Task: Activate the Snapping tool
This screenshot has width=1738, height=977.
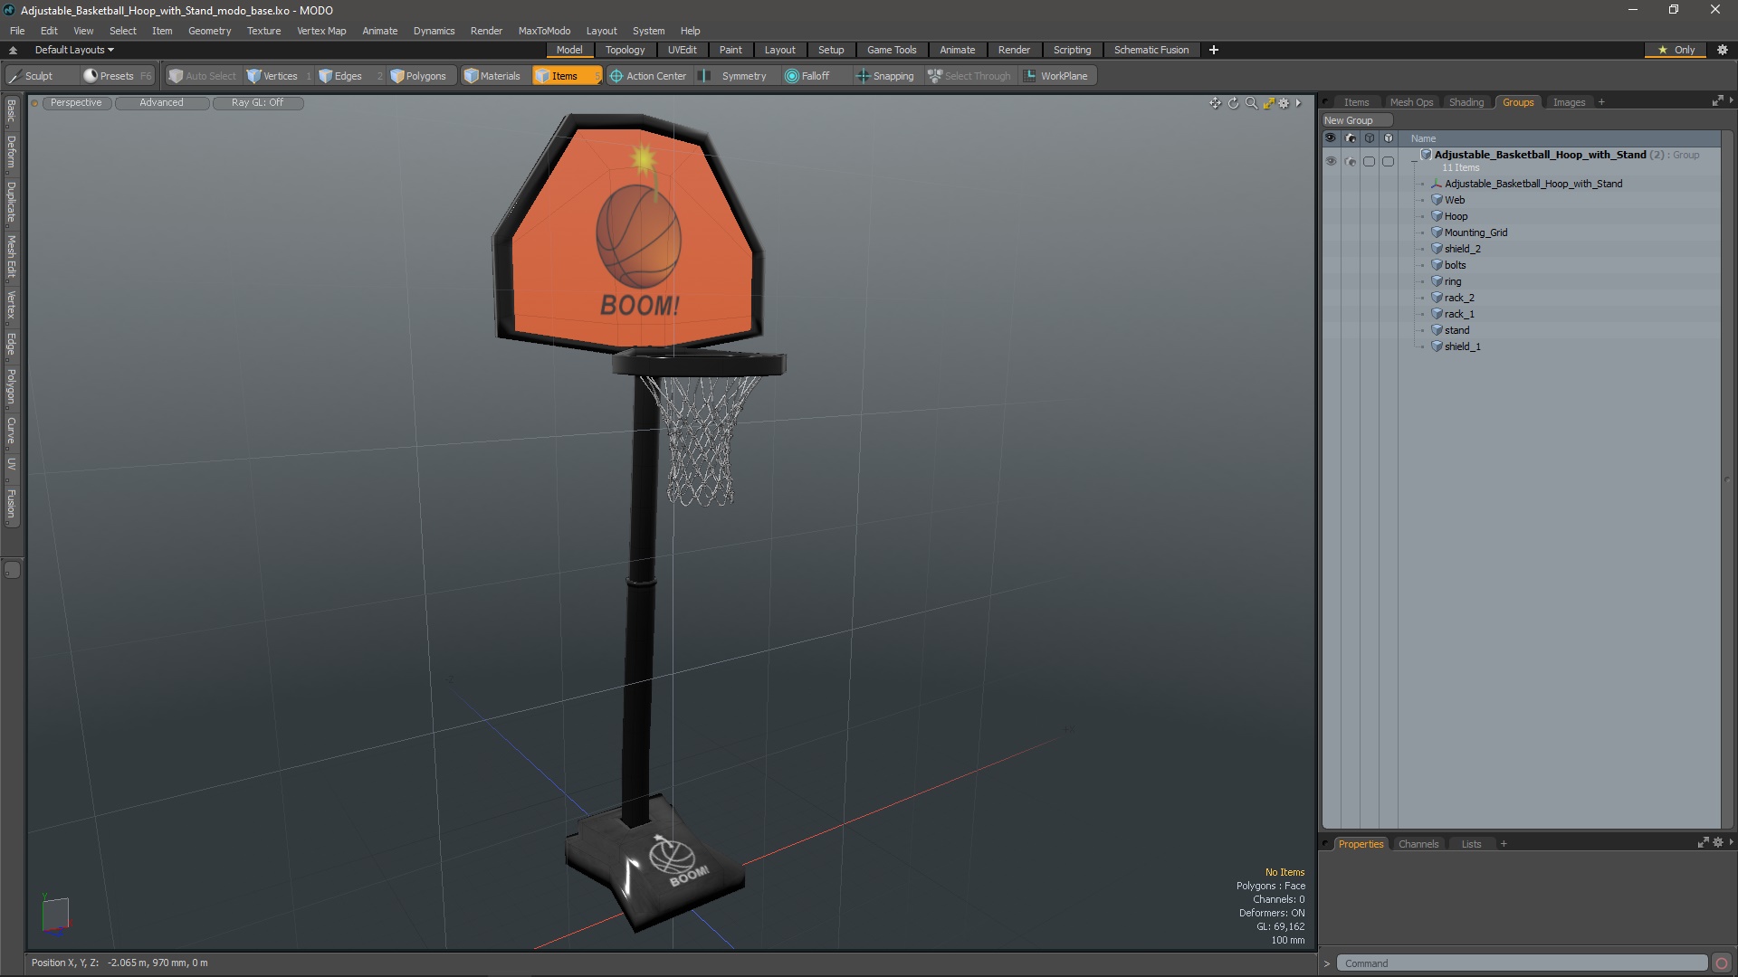Action: point(884,76)
